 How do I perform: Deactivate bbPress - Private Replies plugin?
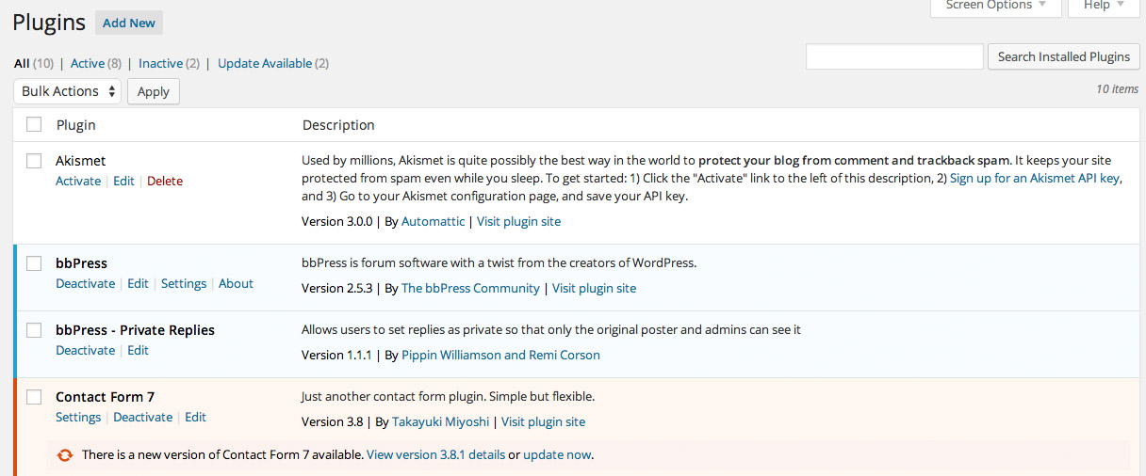click(x=85, y=350)
